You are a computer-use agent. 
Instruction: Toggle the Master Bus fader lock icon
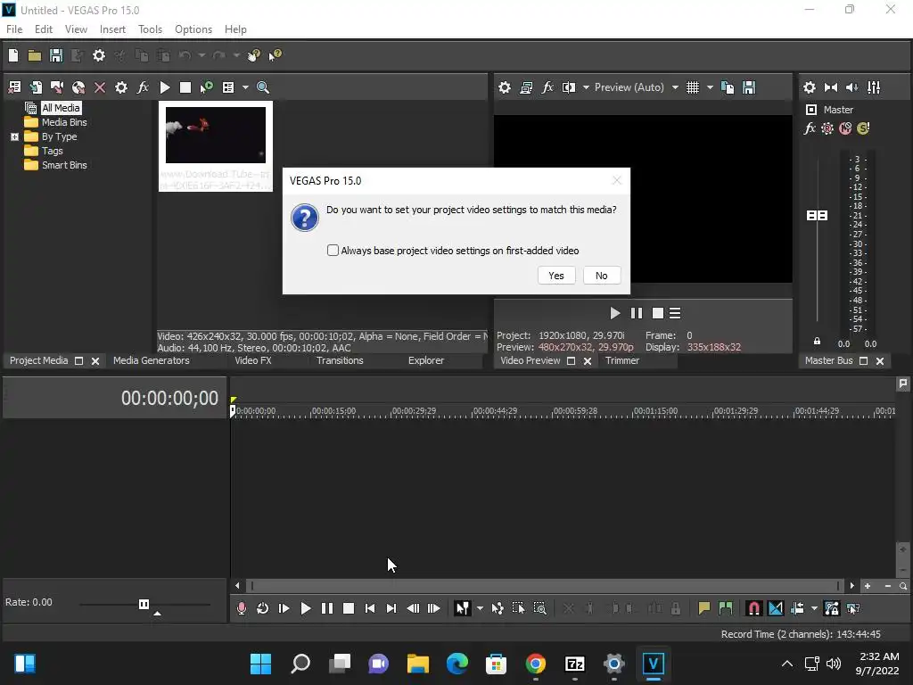tap(817, 342)
